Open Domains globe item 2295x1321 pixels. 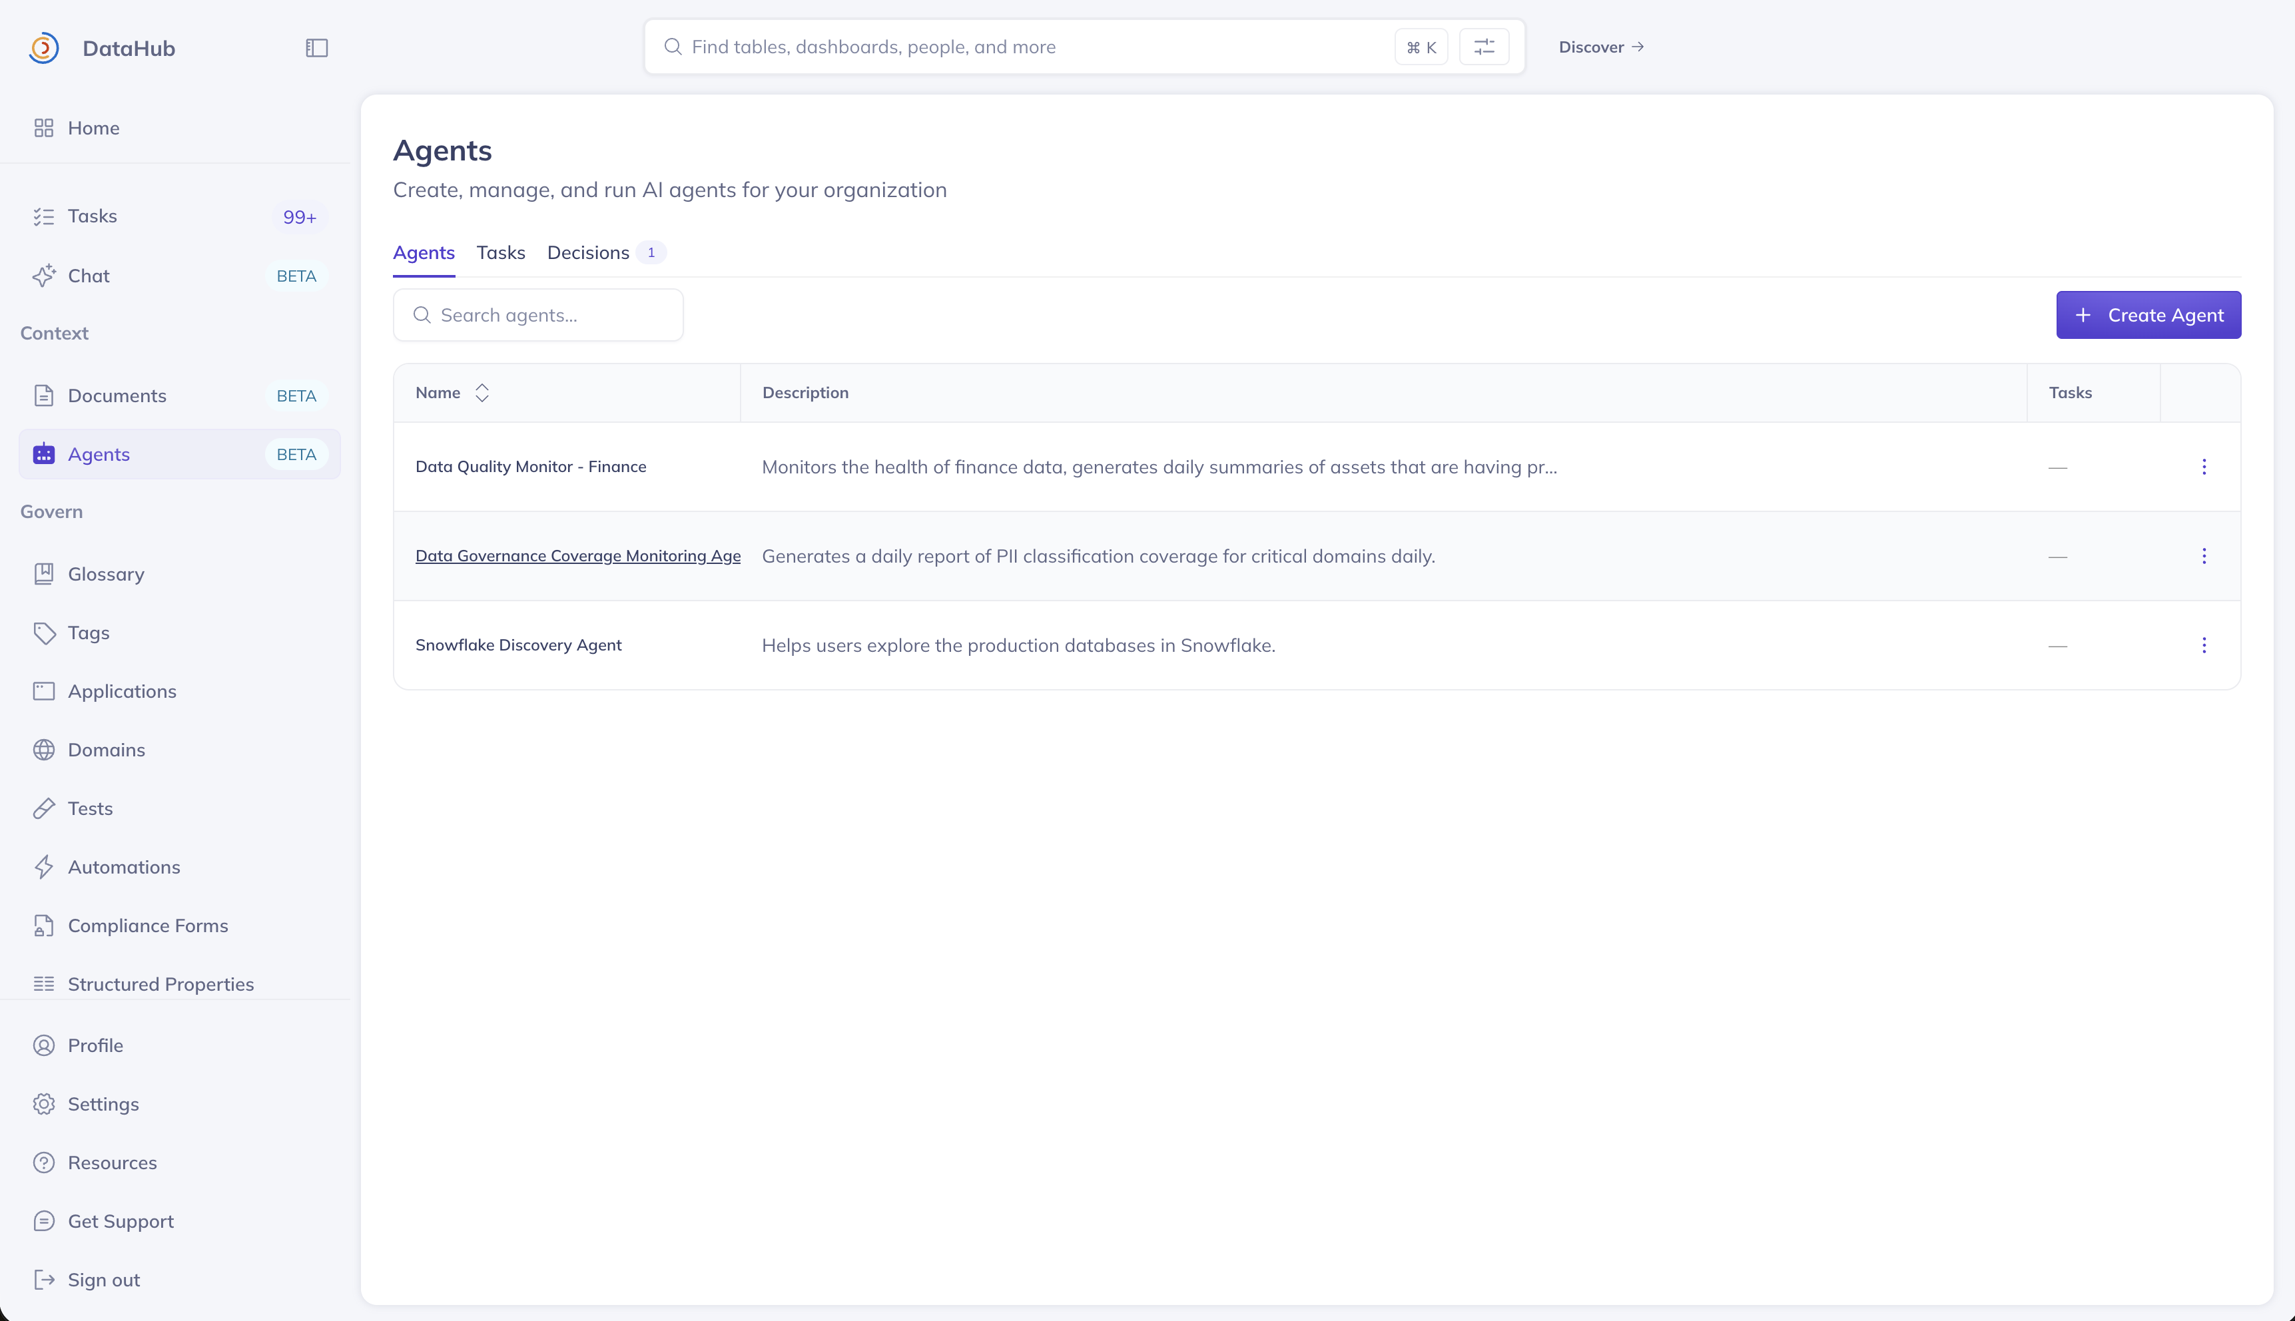106,750
